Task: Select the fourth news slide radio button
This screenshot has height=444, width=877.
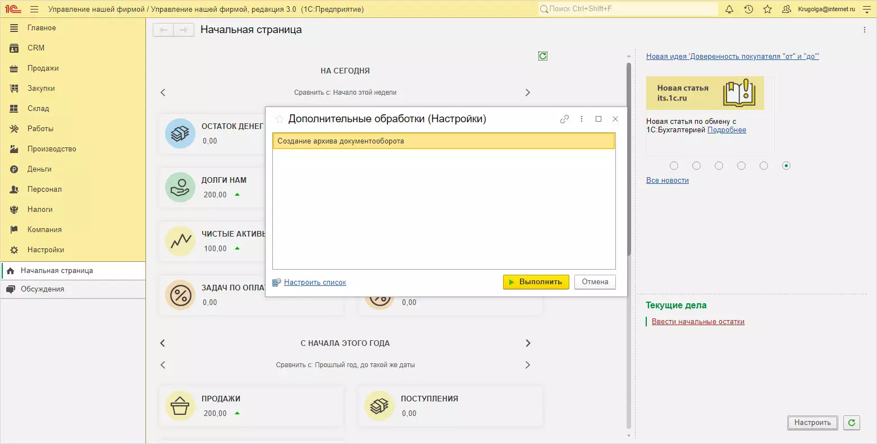Action: pos(741,165)
